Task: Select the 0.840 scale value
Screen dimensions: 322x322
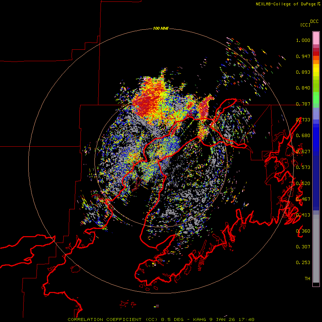Action: [303, 88]
